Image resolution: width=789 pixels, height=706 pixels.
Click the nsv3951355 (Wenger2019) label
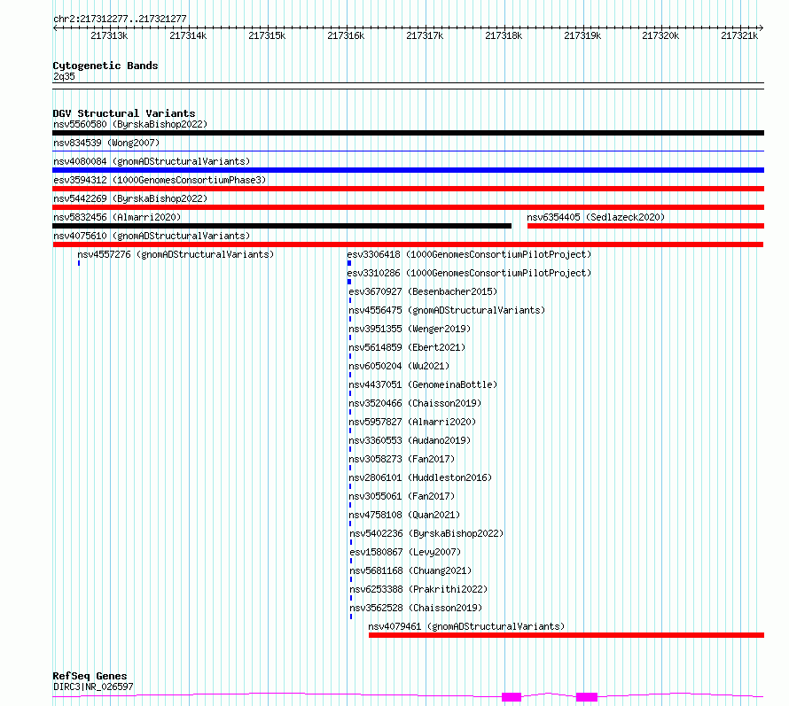(410, 329)
